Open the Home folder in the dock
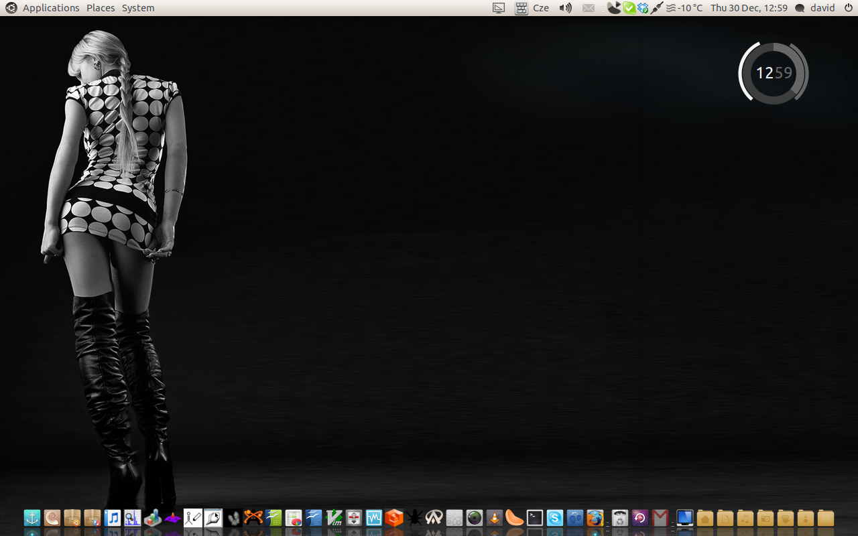Screen dimensions: 858x536 (705, 518)
